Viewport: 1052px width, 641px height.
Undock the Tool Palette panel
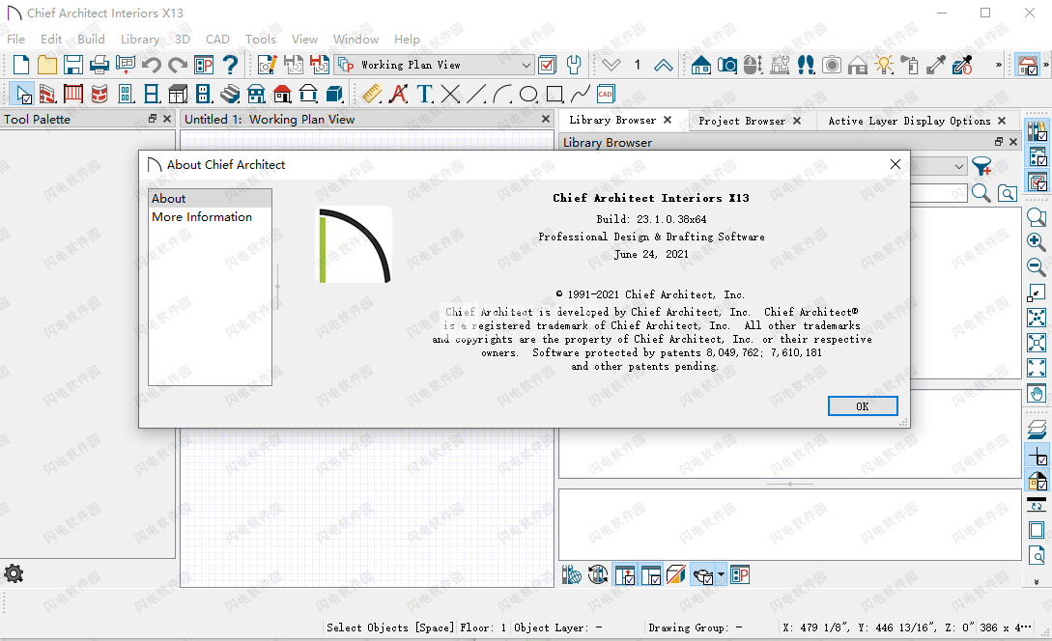point(153,119)
